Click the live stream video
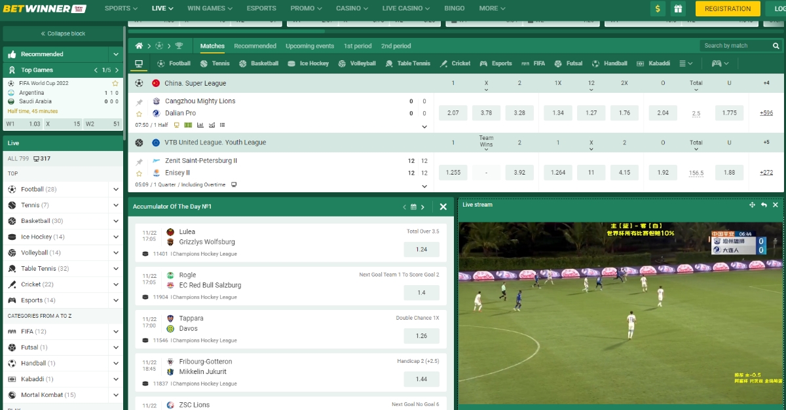 coord(620,313)
